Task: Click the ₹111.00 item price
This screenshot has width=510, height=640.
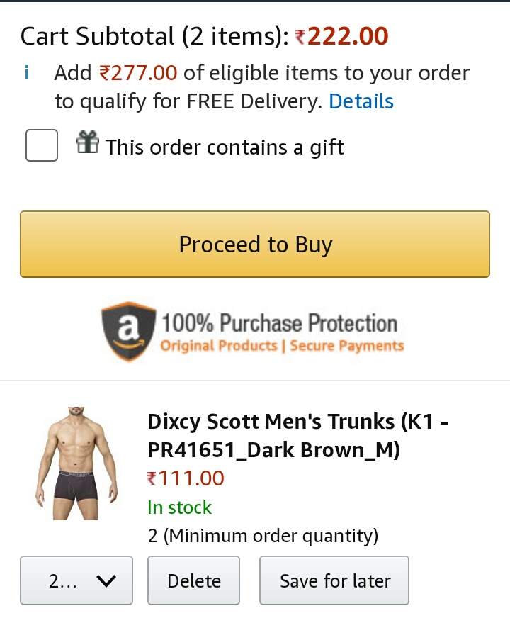Action: [186, 478]
